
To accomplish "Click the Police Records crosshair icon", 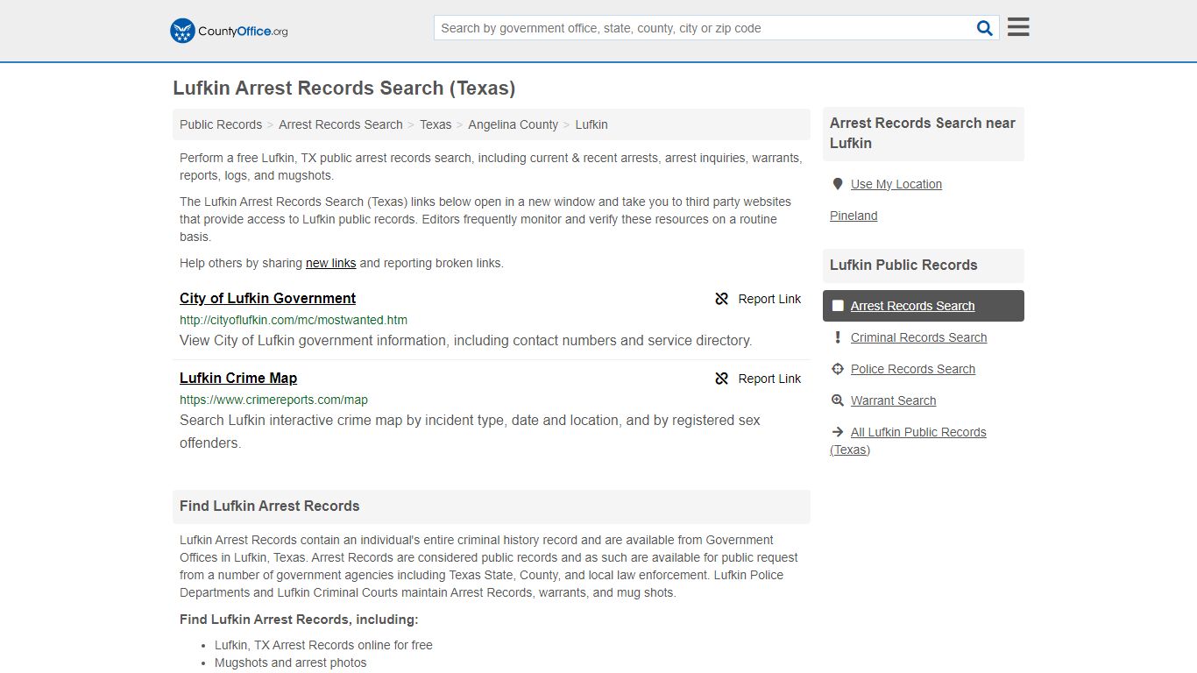I will pyautogui.click(x=838, y=369).
